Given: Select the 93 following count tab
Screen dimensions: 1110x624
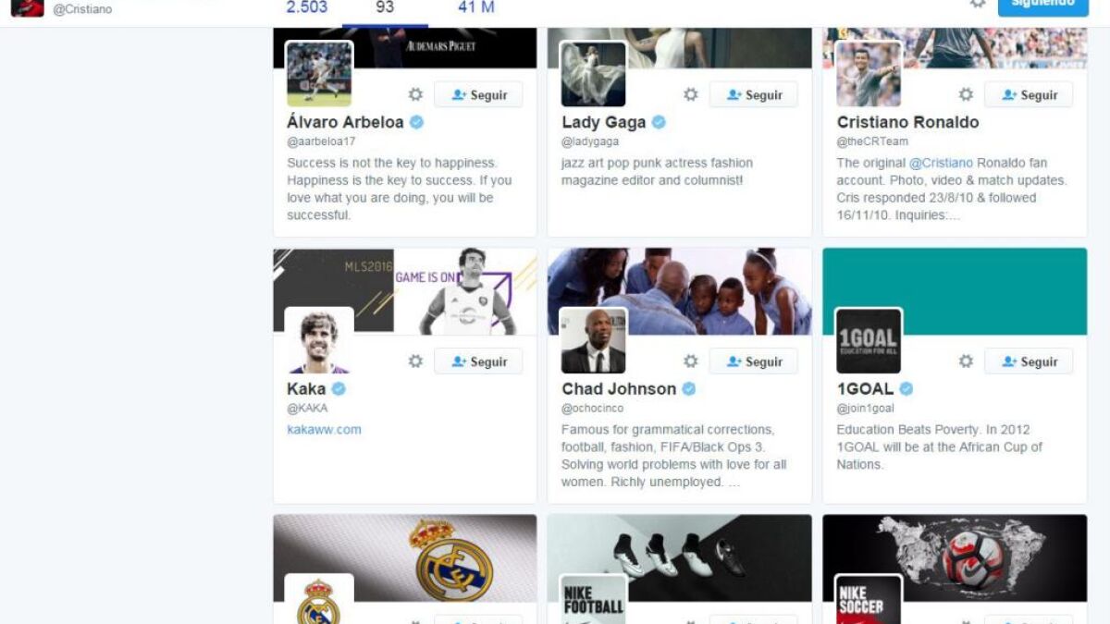Looking at the screenshot, I should pyautogui.click(x=385, y=8).
